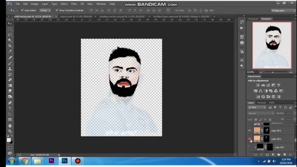Open the blending mode Normal dropdown
The height and width of the screenshot is (167, 297).
pos(261,113)
